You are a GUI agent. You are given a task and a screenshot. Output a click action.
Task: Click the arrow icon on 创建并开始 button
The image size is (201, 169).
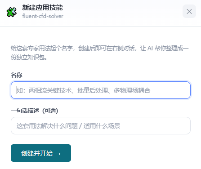tap(58, 154)
